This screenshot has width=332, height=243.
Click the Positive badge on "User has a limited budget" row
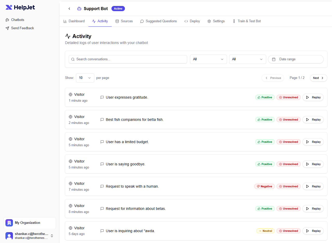[x=265, y=142]
